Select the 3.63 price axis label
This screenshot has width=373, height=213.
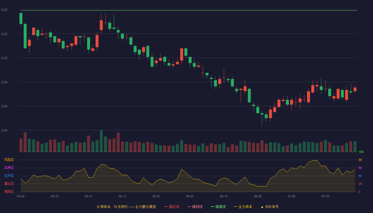click(4, 34)
